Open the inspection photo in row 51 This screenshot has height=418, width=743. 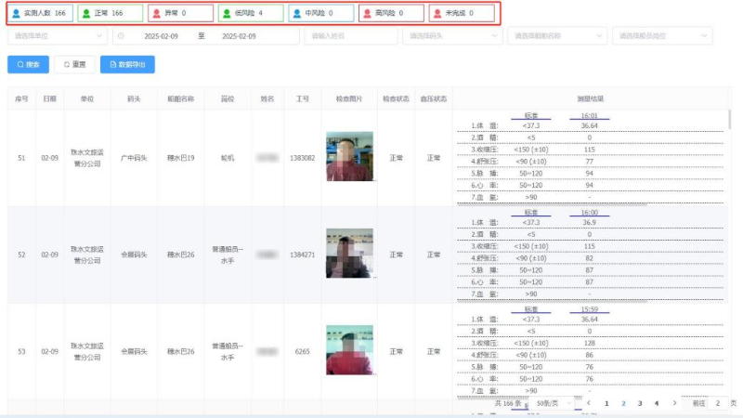point(349,157)
